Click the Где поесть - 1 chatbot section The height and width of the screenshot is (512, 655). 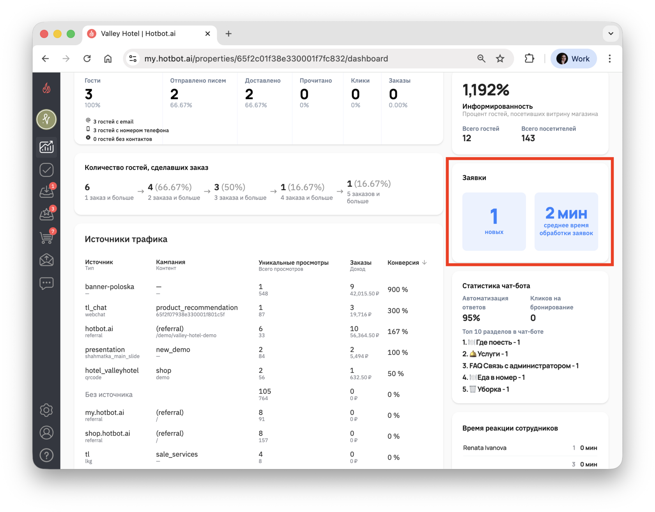click(491, 342)
